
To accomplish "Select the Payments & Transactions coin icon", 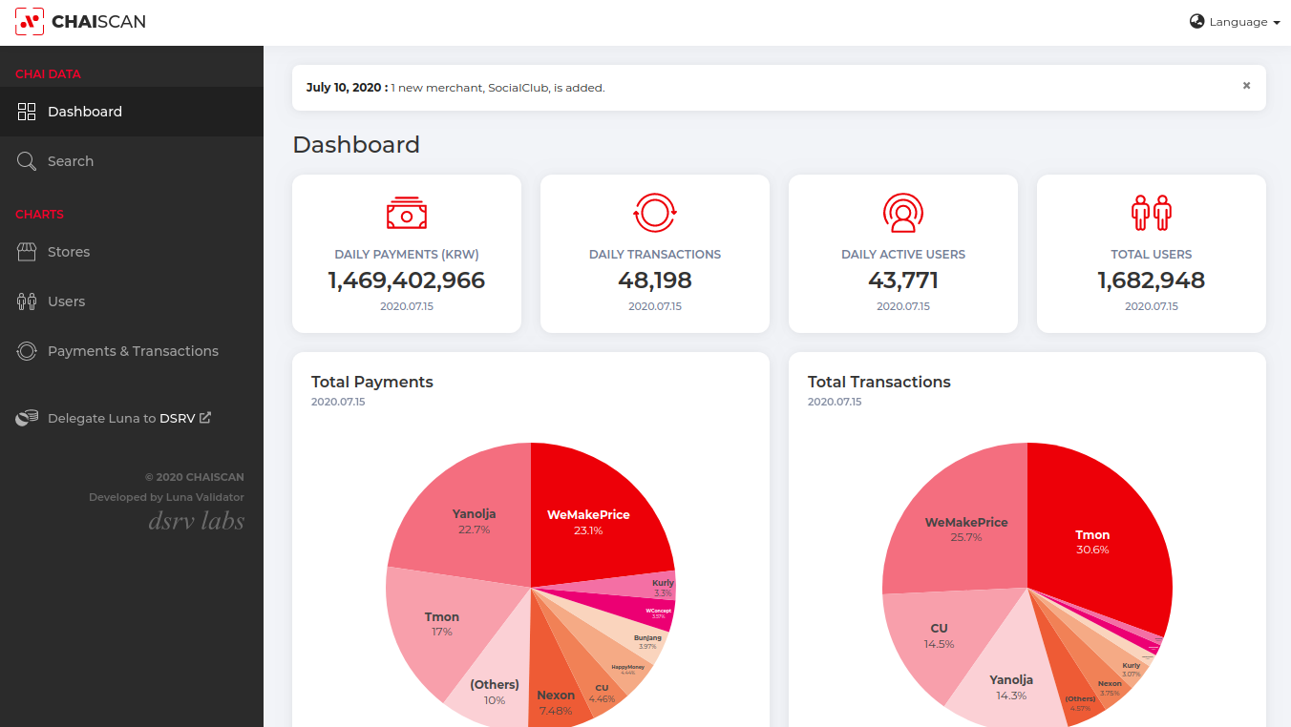I will tap(27, 351).
